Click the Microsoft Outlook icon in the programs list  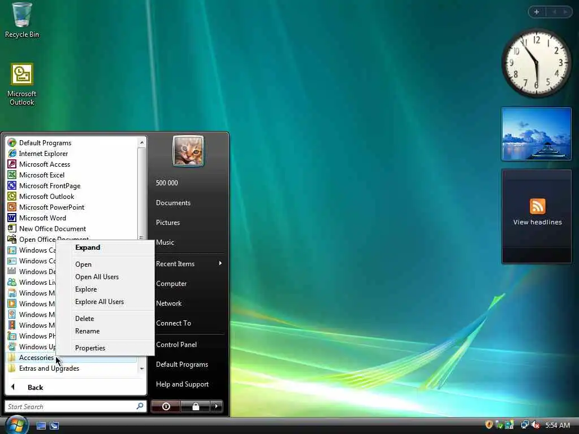click(x=12, y=196)
